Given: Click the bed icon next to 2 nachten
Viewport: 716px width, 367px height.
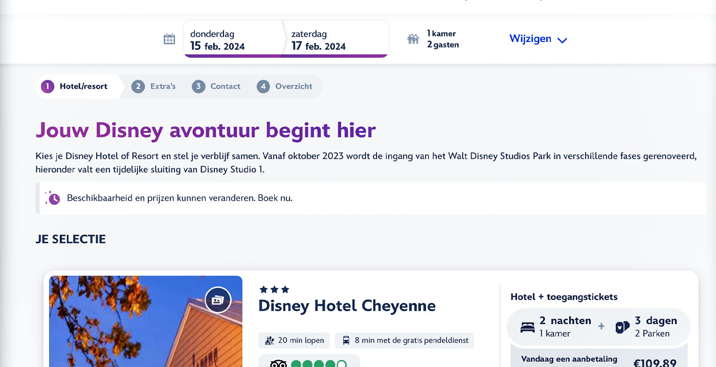Looking at the screenshot, I should (x=527, y=327).
